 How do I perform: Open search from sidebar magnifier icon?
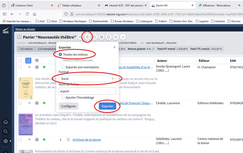[6, 131]
